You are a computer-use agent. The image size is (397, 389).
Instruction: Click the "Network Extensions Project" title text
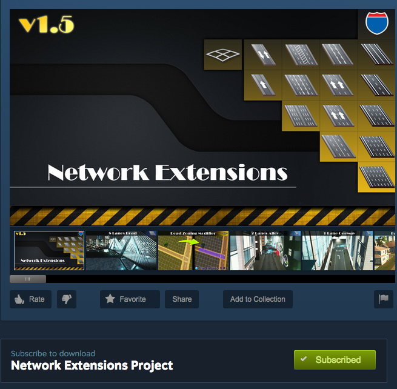92,365
